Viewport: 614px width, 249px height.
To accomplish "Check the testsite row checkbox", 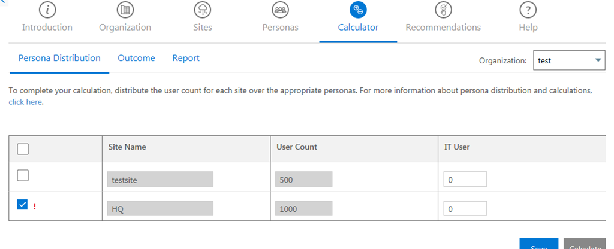I will pos(21,175).
